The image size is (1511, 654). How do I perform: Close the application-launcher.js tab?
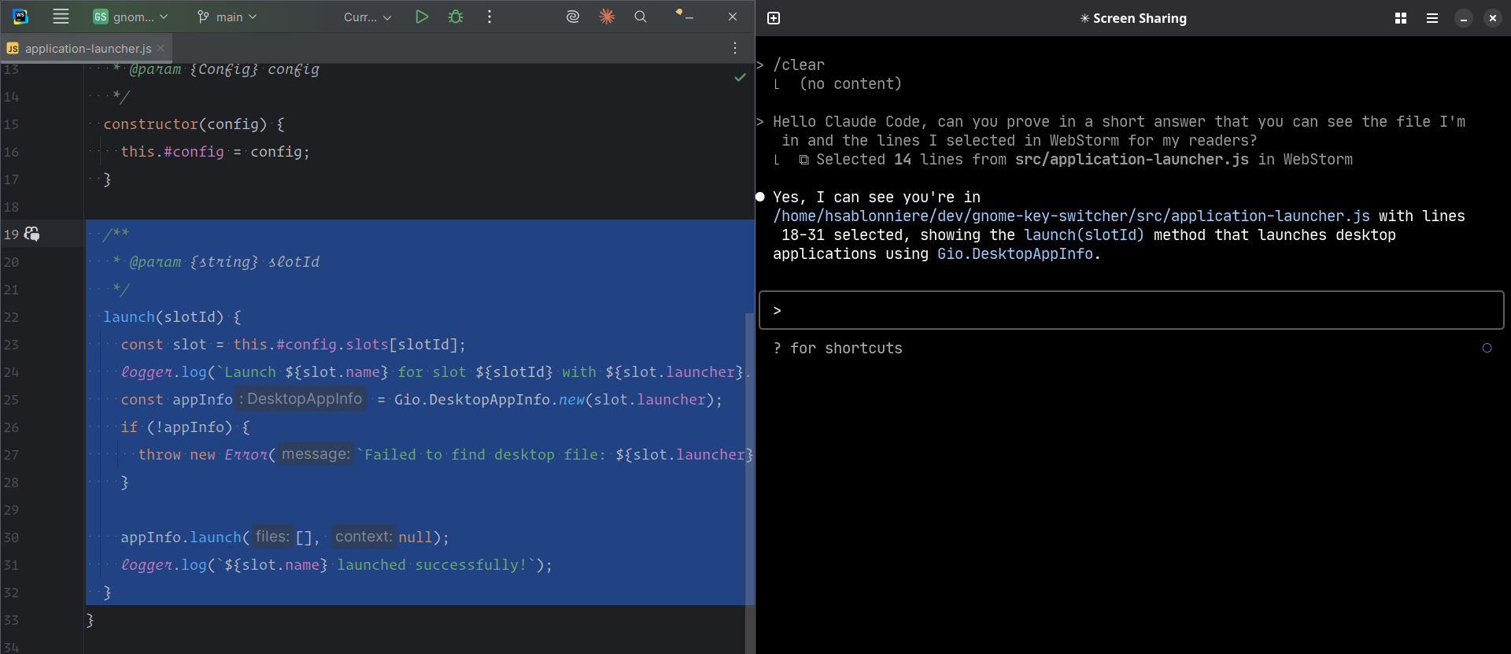(x=161, y=48)
